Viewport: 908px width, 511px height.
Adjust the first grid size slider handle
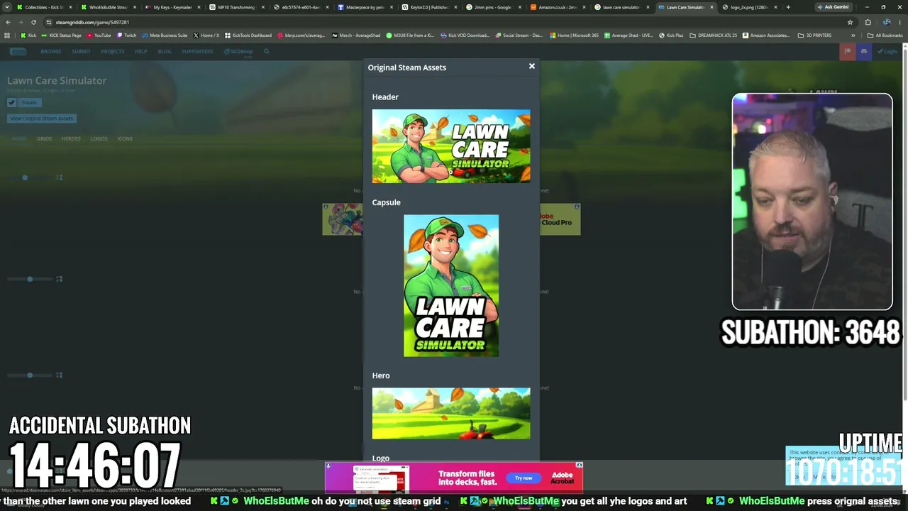click(25, 177)
